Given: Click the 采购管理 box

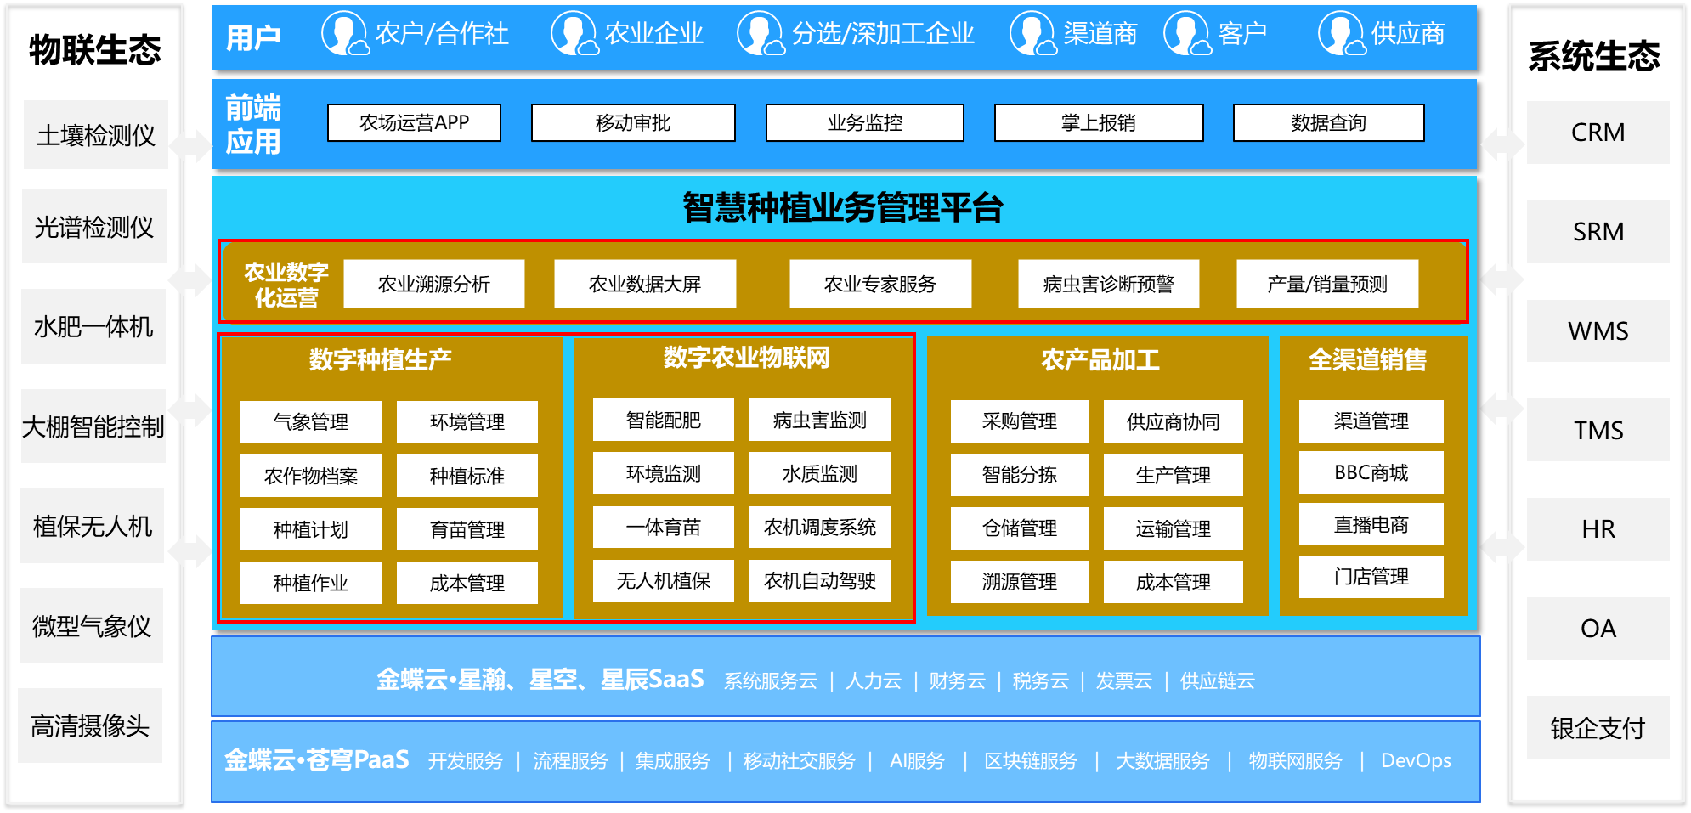Looking at the screenshot, I should point(1020,421).
